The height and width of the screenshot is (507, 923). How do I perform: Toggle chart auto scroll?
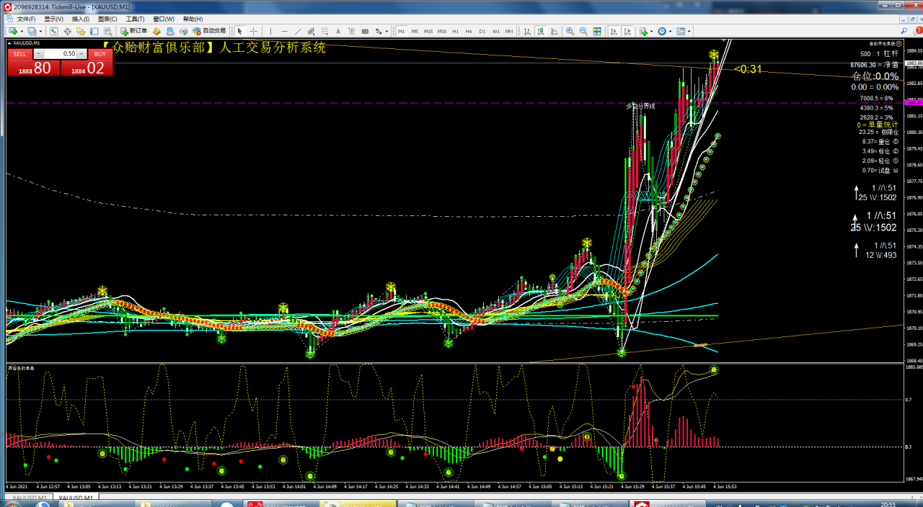614,31
